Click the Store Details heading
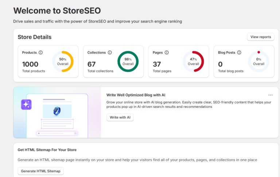 (35, 37)
